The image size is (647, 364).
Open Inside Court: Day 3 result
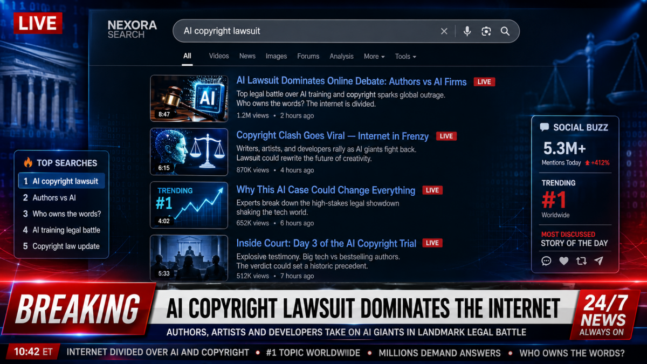click(x=326, y=243)
